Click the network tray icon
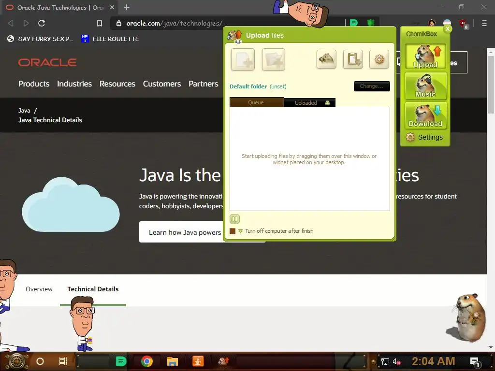 pyautogui.click(x=385, y=361)
